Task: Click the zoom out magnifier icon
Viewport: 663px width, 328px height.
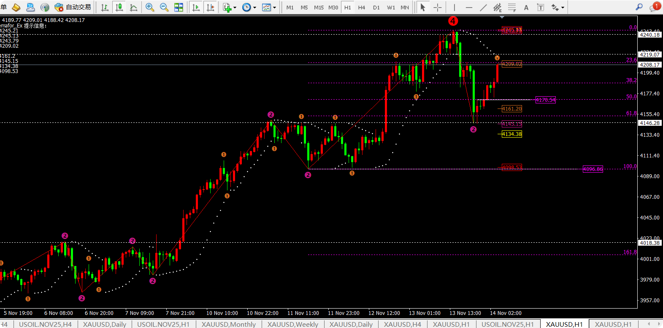Action: pos(164,7)
